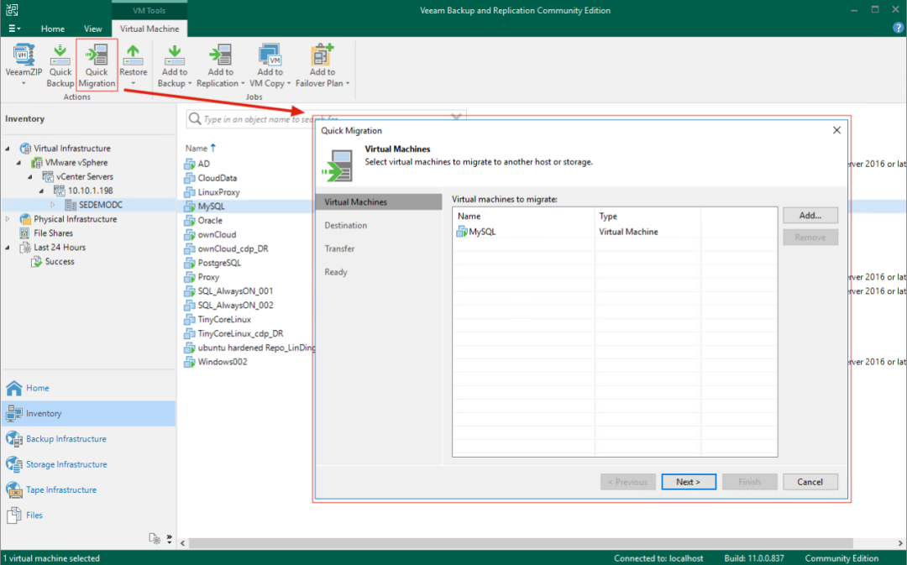
Task: Select the SQL_AlwaysON_001 machine icon
Action: pyautogui.click(x=189, y=290)
